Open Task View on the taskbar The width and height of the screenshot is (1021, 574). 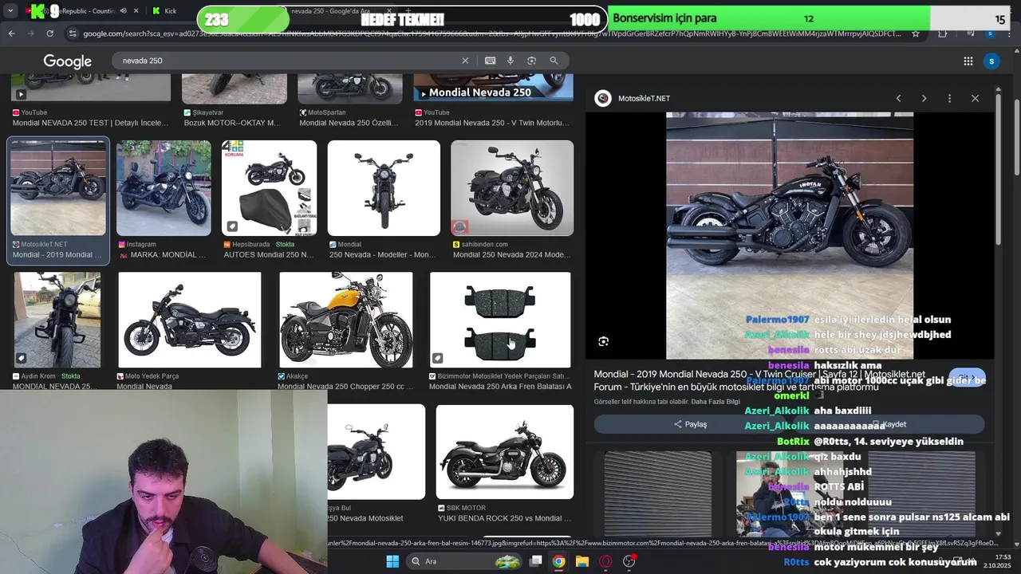pos(536,561)
